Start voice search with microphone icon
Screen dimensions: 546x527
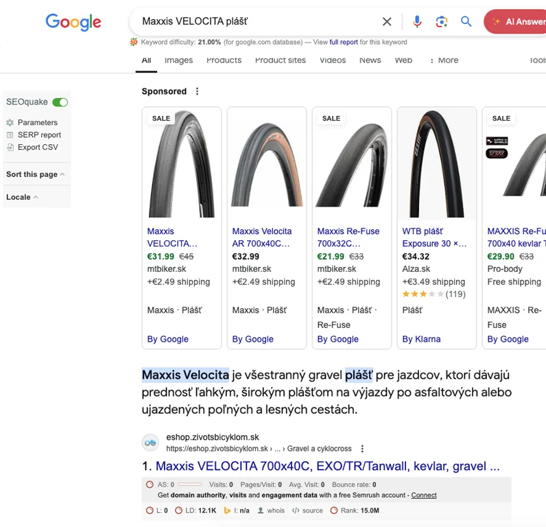pos(417,22)
